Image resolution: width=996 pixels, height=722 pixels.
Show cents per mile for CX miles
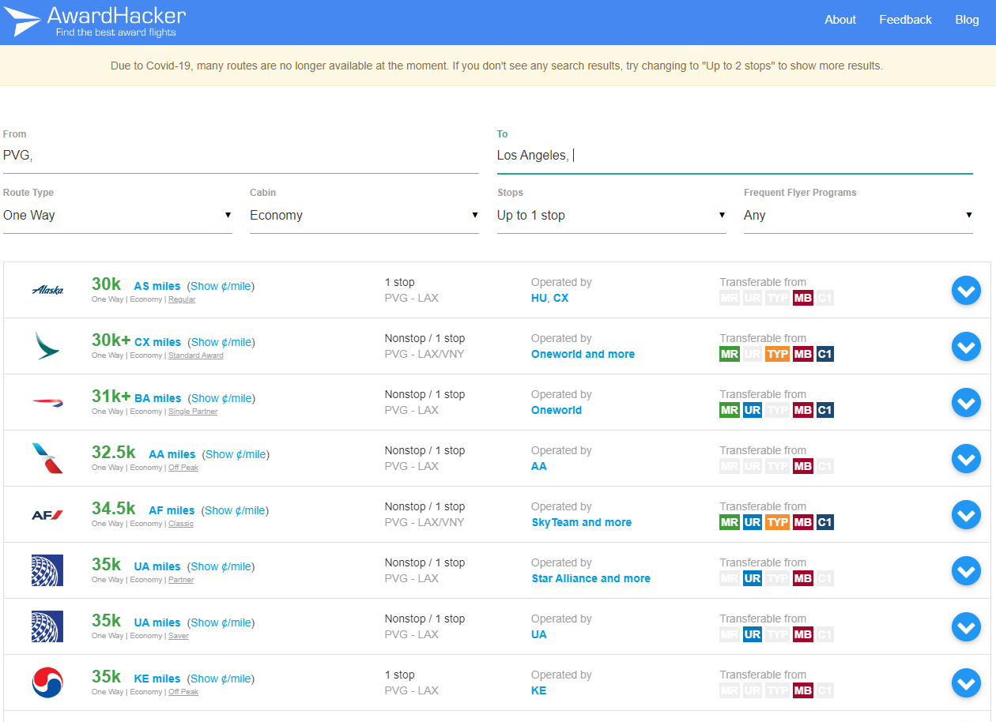tap(221, 342)
